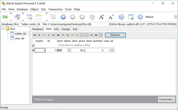The width and height of the screenshot is (178, 110).
Task: Sort by item price column header
Action: 78,41
